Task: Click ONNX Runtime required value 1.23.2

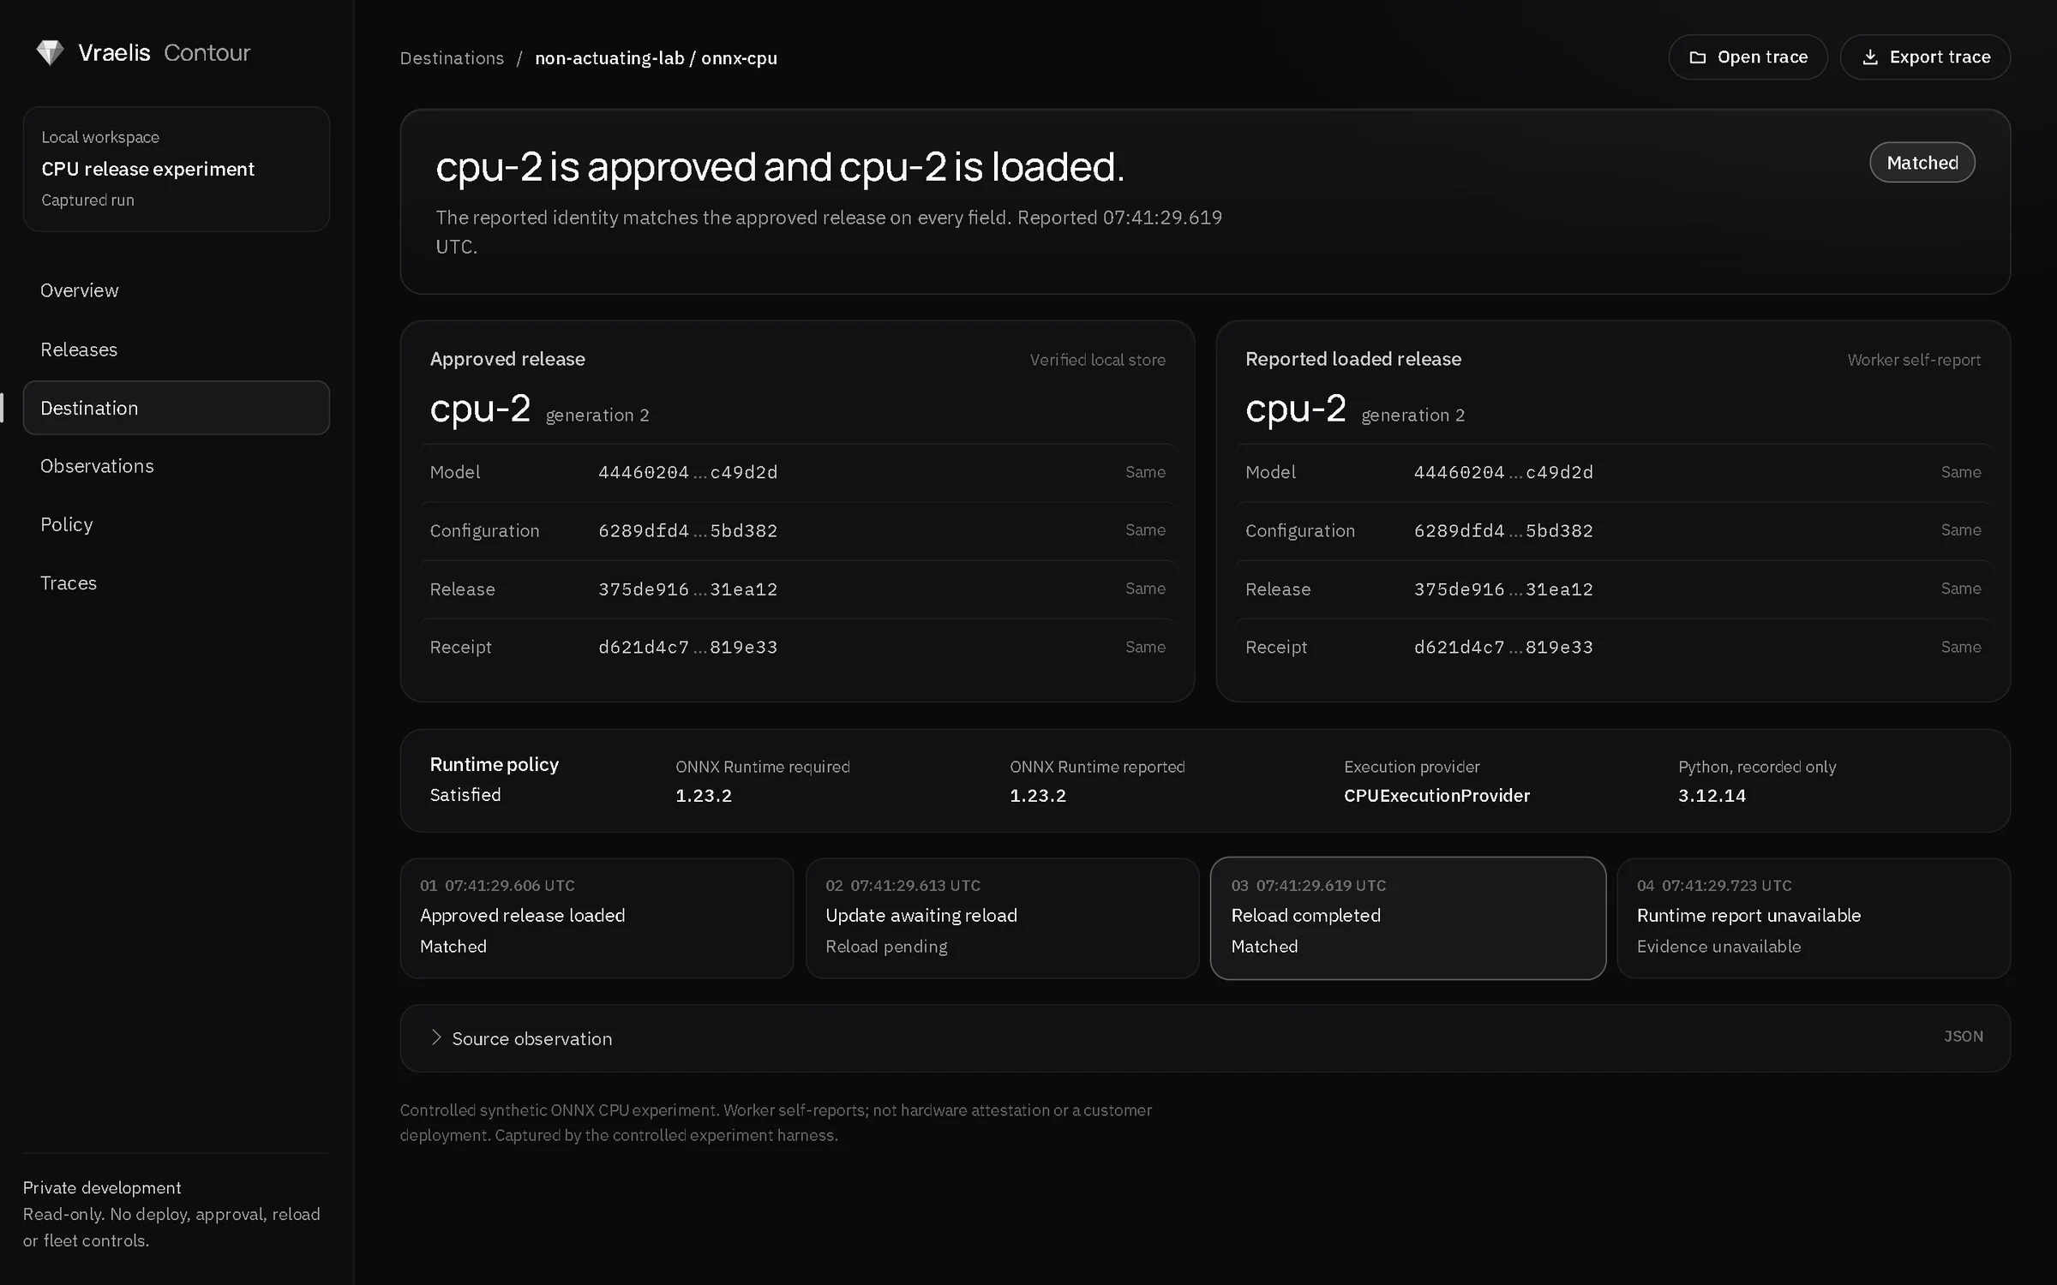Action: tap(704, 796)
